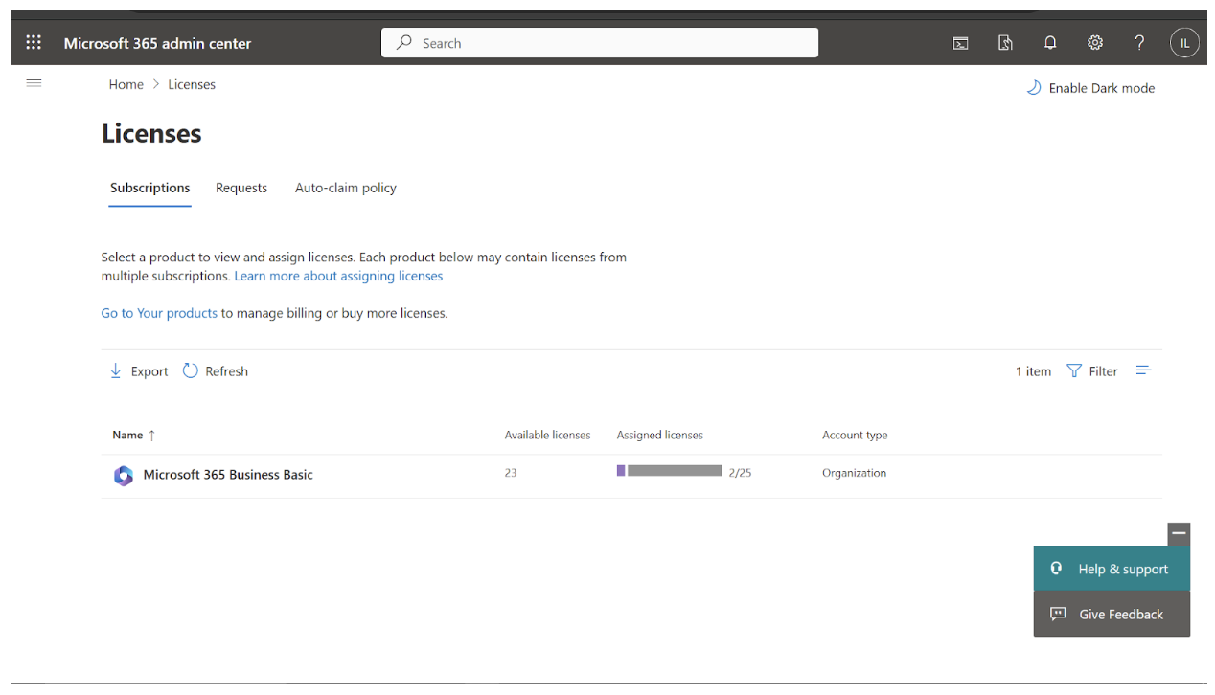
Task: Click the 1 item count text
Action: click(x=1033, y=371)
